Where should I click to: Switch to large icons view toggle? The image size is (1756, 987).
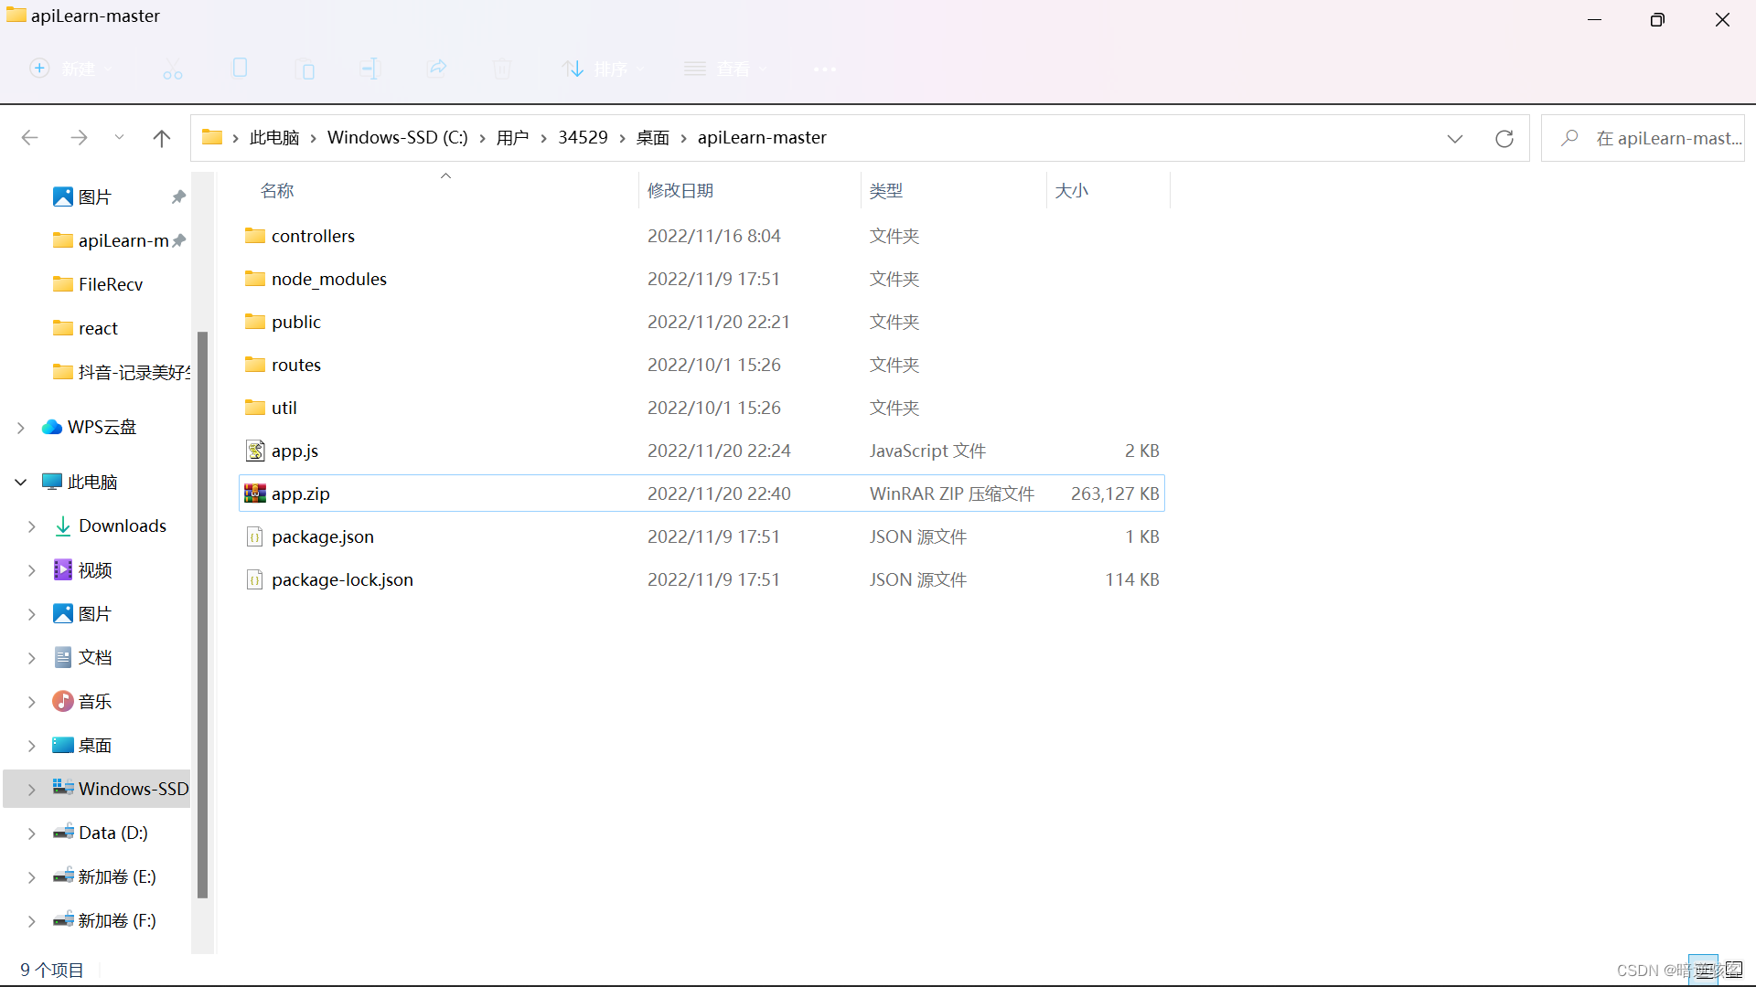coord(1734,970)
